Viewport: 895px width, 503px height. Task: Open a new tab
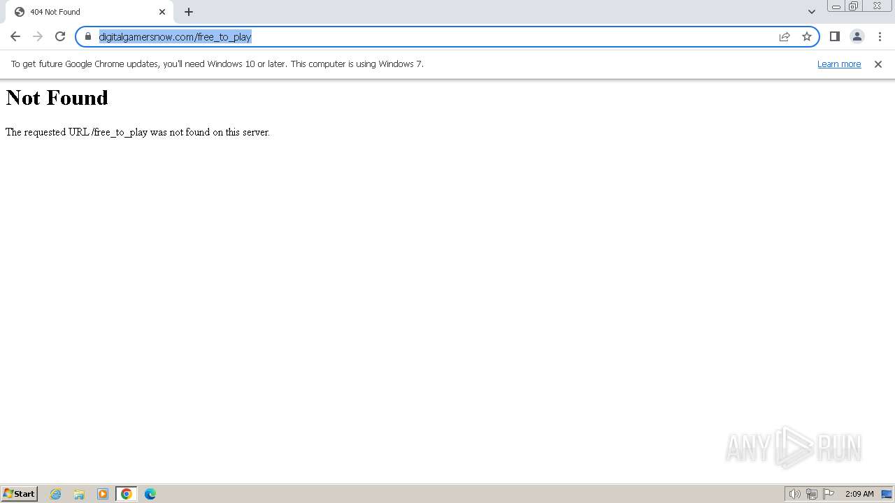189,12
